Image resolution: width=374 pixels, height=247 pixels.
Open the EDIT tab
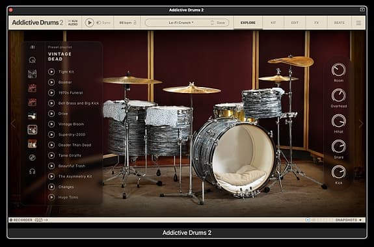(295, 23)
